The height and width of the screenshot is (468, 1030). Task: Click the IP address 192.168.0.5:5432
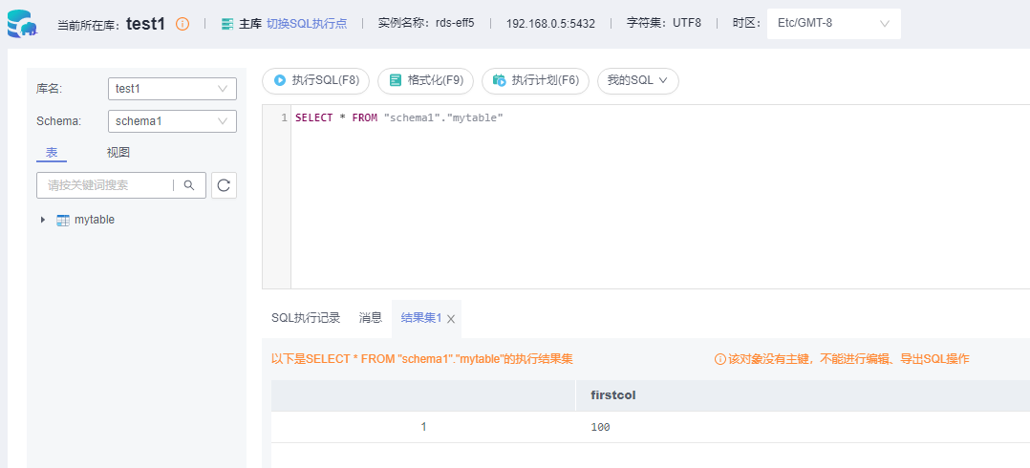[550, 24]
